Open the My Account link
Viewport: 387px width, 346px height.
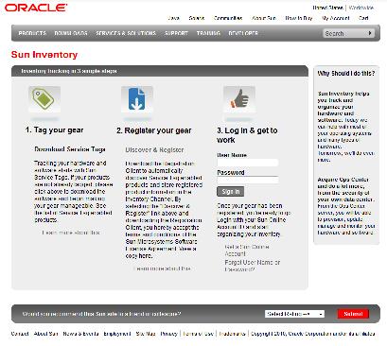click(x=336, y=18)
